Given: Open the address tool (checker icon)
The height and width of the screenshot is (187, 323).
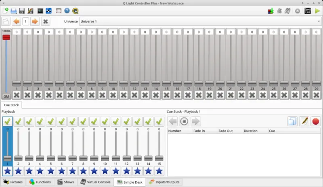Looking at the screenshot, I should pos(48,11).
